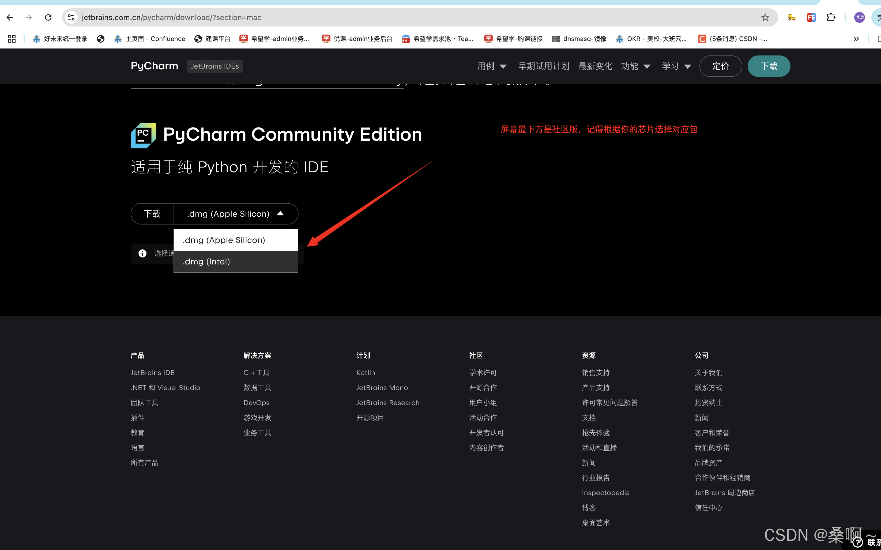Open .NET 和 Visual Studio footer link
881x550 pixels.
point(165,387)
